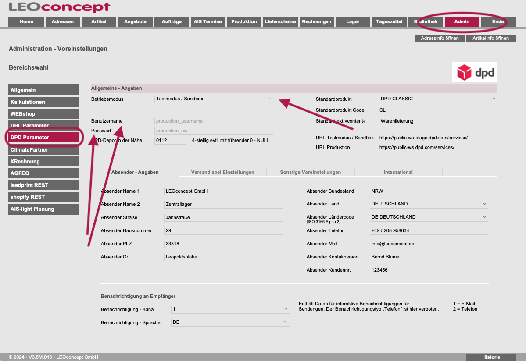Select the Produktion menu item
Image resolution: width=526 pixels, height=361 pixels.
[x=244, y=22]
